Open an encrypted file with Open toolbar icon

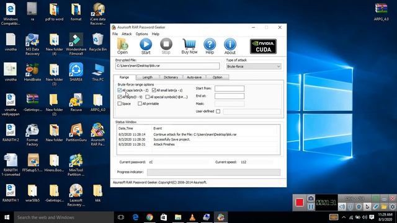(123, 46)
